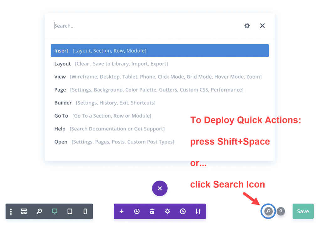Switch to phone preview mode

coord(85,211)
